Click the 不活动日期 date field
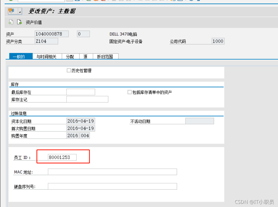278x207 pixels. [x=200, y=121]
